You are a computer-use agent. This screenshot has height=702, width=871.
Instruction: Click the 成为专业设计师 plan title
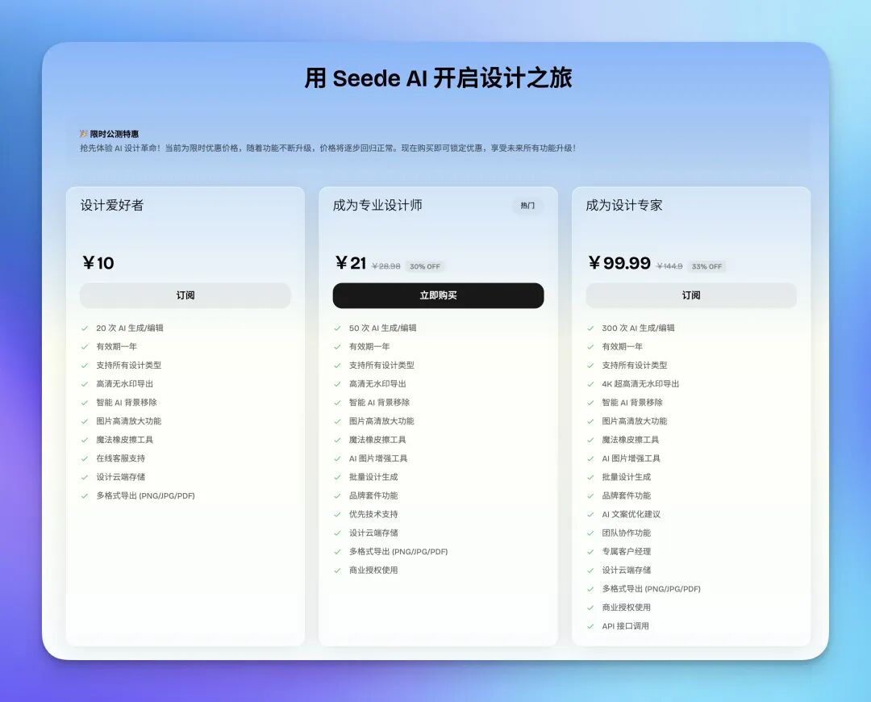(377, 206)
